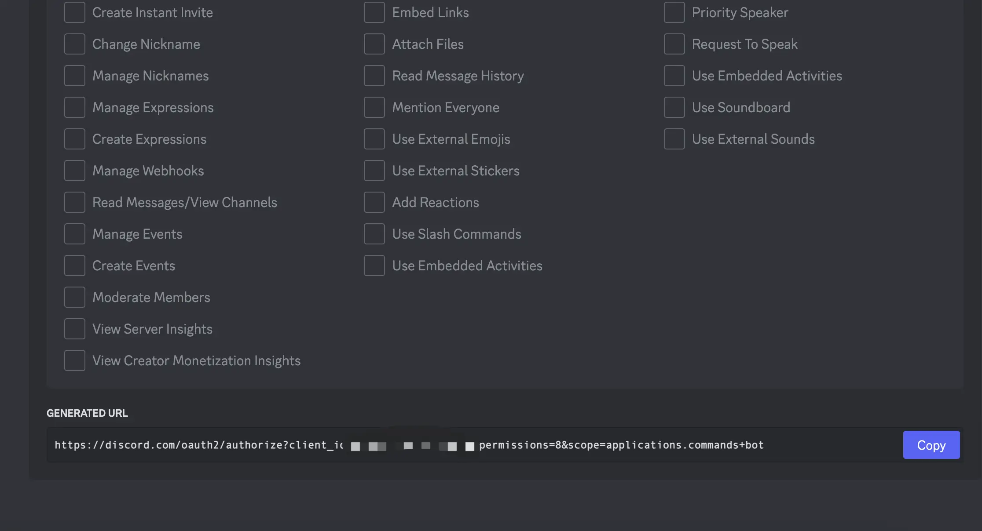Toggle the Mention Everyone checkbox
The image size is (982, 531).
(x=374, y=107)
